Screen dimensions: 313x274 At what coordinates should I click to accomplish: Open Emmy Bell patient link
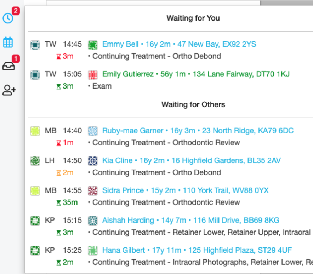coord(179,44)
